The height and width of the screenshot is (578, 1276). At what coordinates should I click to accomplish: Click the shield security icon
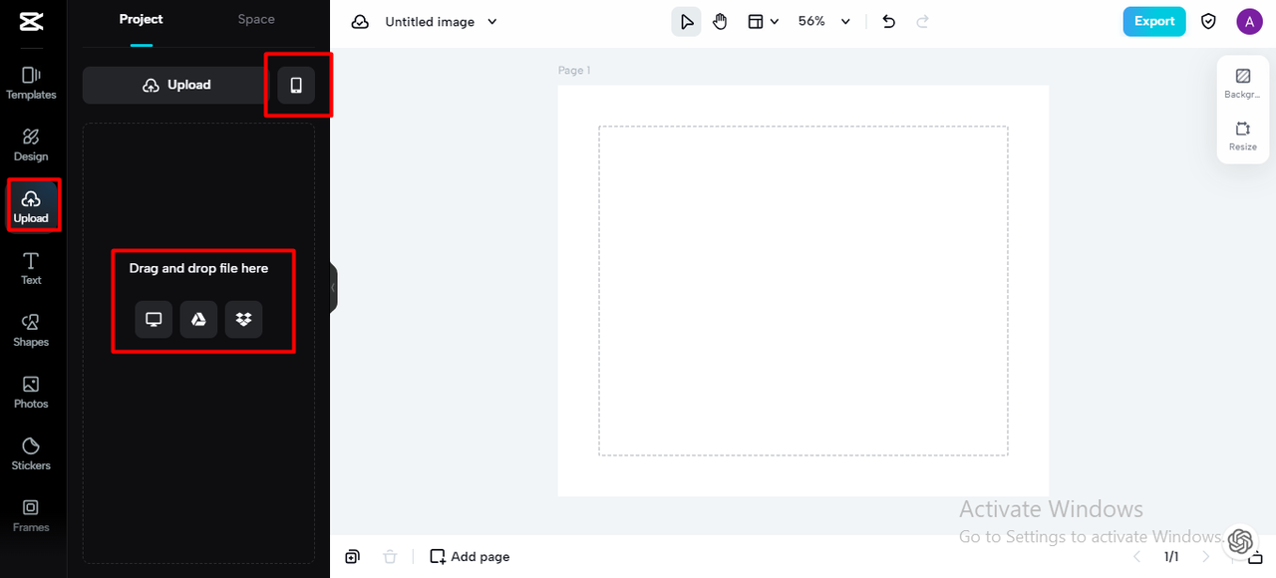click(x=1208, y=21)
